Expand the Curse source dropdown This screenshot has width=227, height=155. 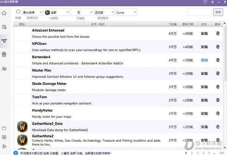pos(126,12)
